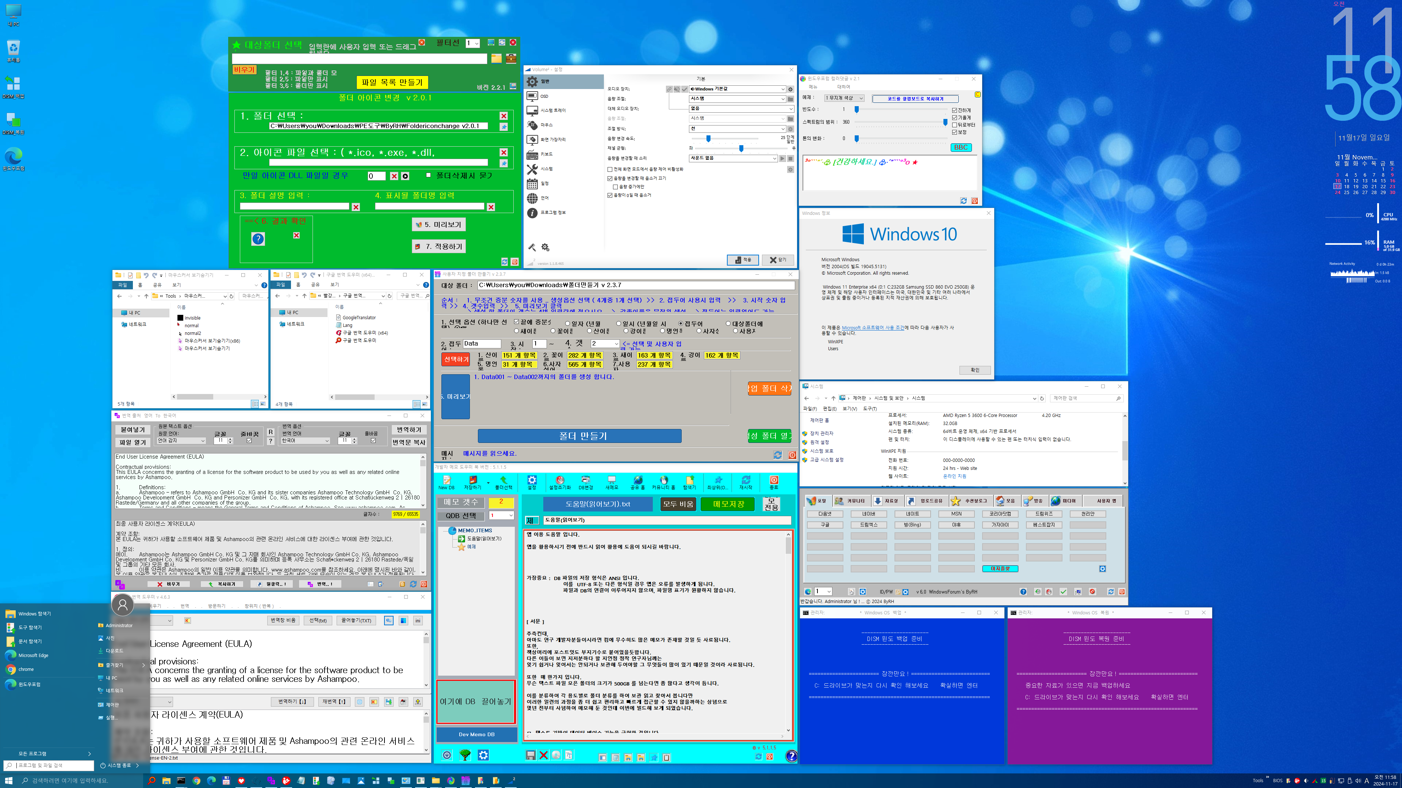Open the 마우스 section in Volume² settings

564,125
